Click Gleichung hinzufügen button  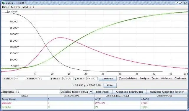click(129, 92)
